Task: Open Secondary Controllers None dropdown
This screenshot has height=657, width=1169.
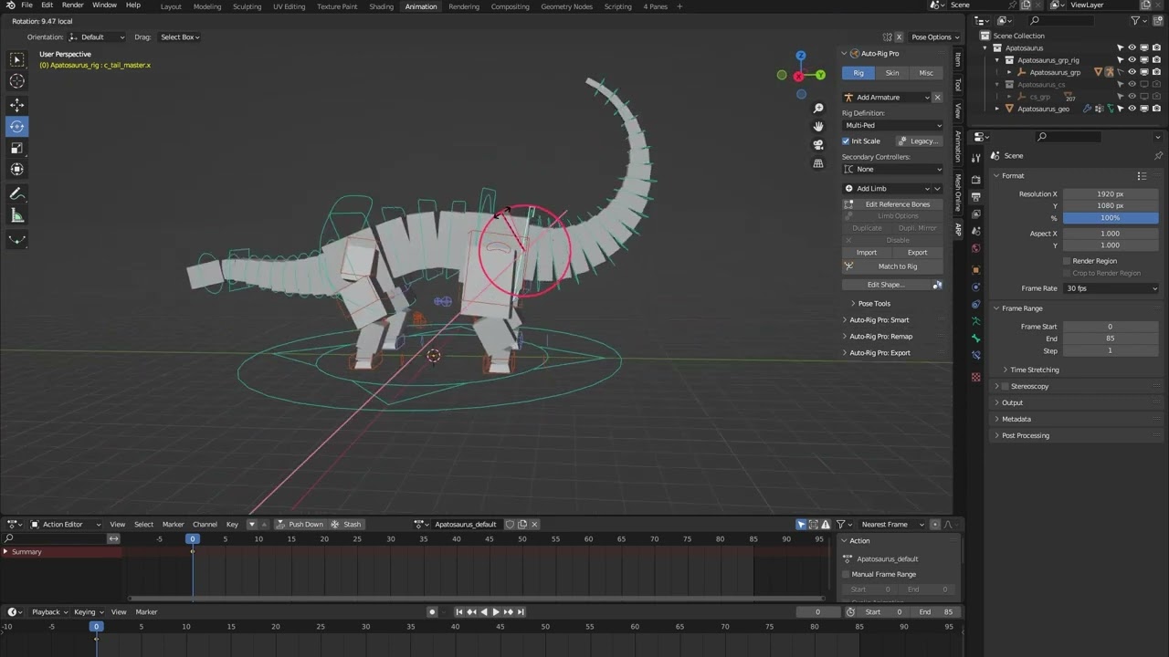Action: point(892,169)
